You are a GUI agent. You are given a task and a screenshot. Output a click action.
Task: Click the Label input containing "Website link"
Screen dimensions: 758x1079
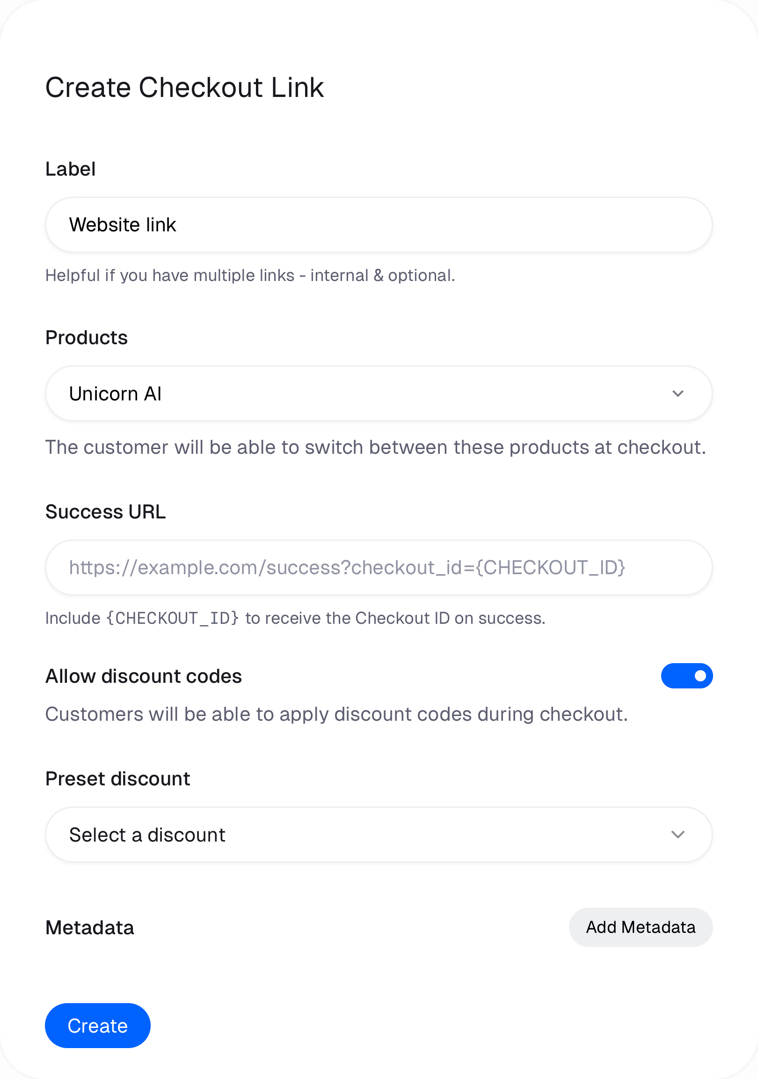(379, 225)
